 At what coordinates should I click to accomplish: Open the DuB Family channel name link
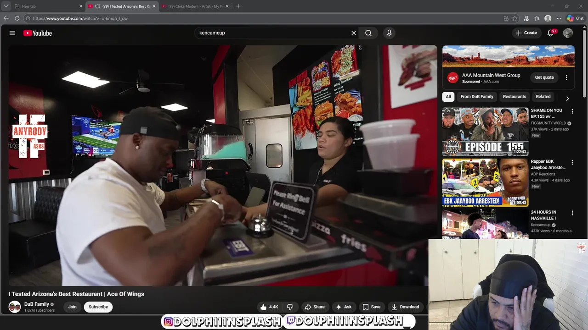click(37, 304)
